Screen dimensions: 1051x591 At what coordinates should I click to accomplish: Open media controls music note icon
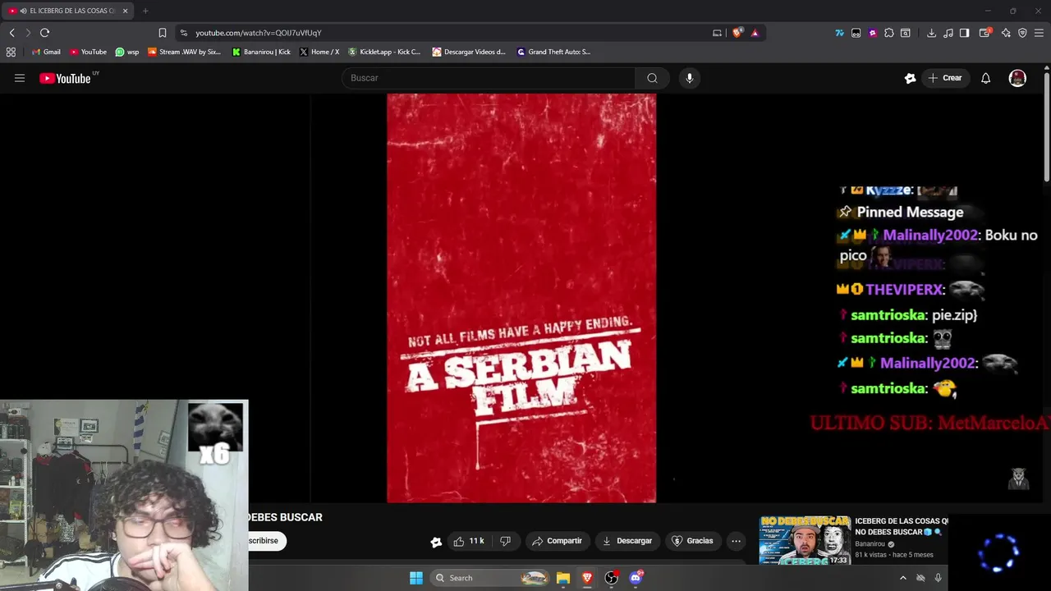pos(948,33)
